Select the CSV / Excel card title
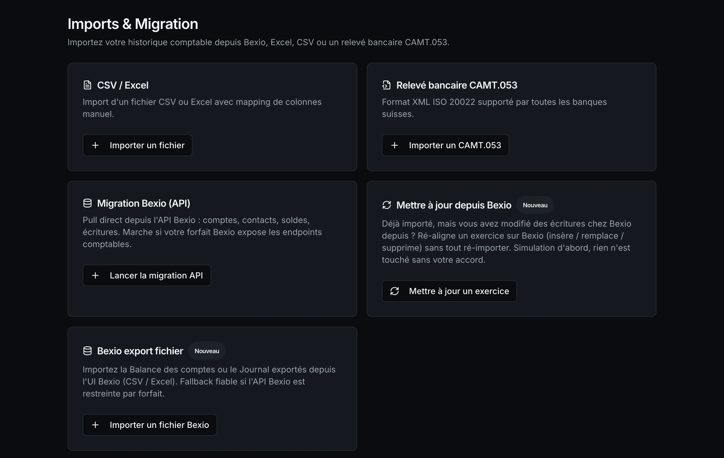The height and width of the screenshot is (458, 724). tap(123, 85)
